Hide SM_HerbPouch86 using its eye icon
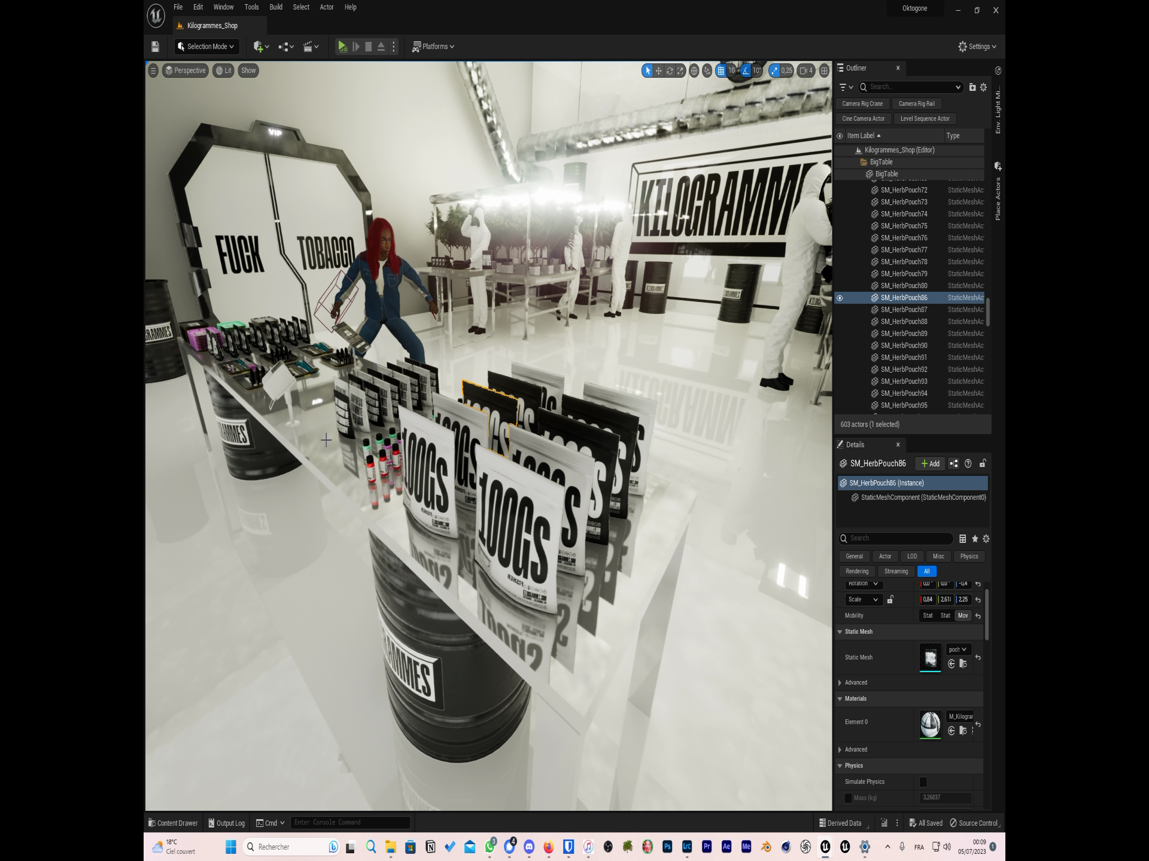The image size is (1149, 861). point(840,298)
